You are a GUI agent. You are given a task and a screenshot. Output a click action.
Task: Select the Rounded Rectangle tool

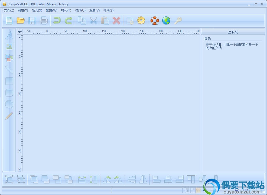click(x=9, y=93)
